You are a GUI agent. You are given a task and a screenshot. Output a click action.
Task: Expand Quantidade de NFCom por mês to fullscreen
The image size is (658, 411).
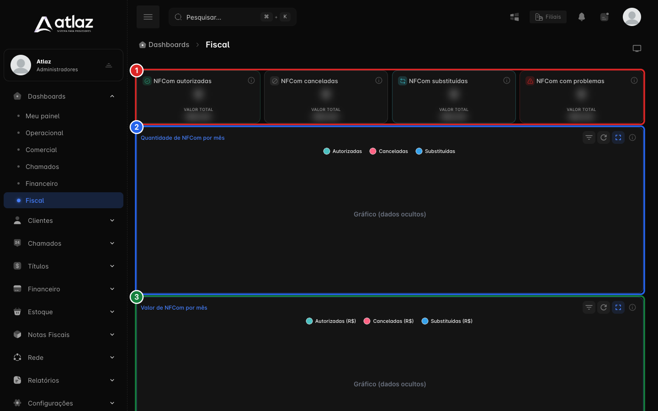point(618,137)
